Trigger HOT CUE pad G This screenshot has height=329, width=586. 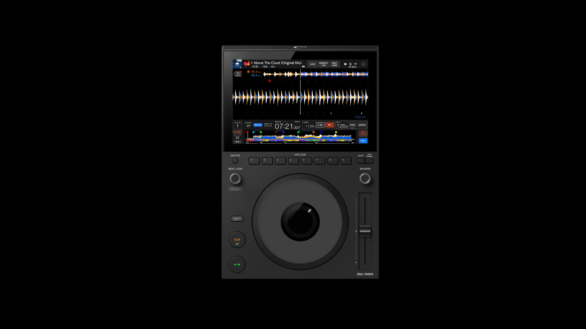click(x=333, y=161)
